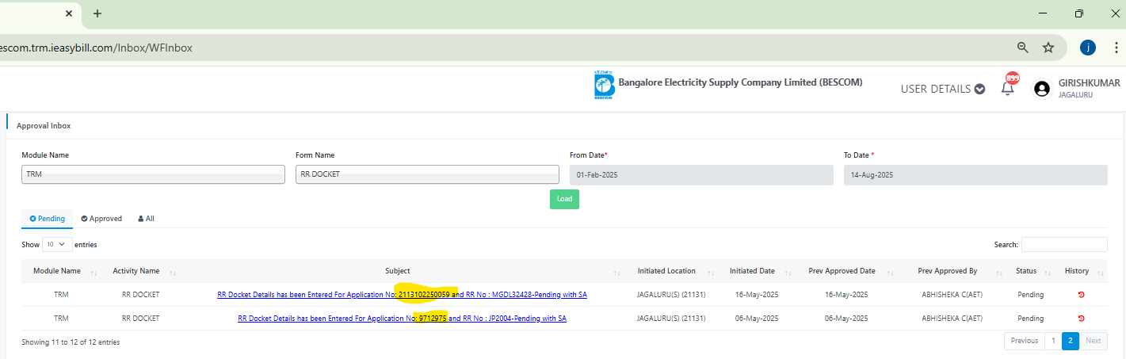The height and width of the screenshot is (359, 1126).
Task: Open a new browser tab
Action: point(97,13)
